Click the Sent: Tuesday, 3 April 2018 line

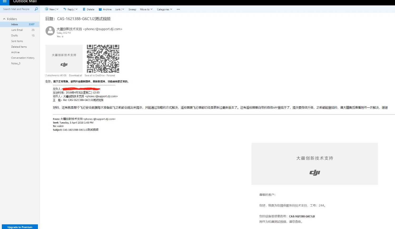(x=73, y=123)
